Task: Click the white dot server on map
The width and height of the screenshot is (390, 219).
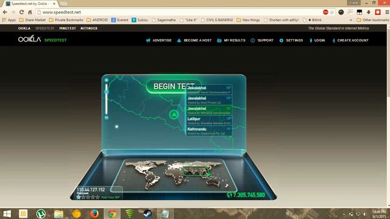Action: click(116, 127)
